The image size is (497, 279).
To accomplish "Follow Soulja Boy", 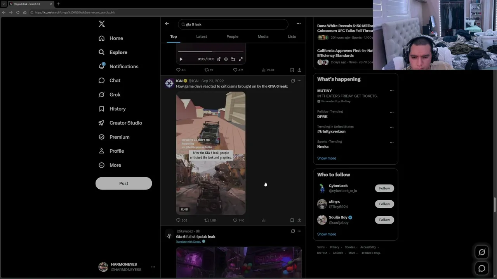I will (384, 220).
